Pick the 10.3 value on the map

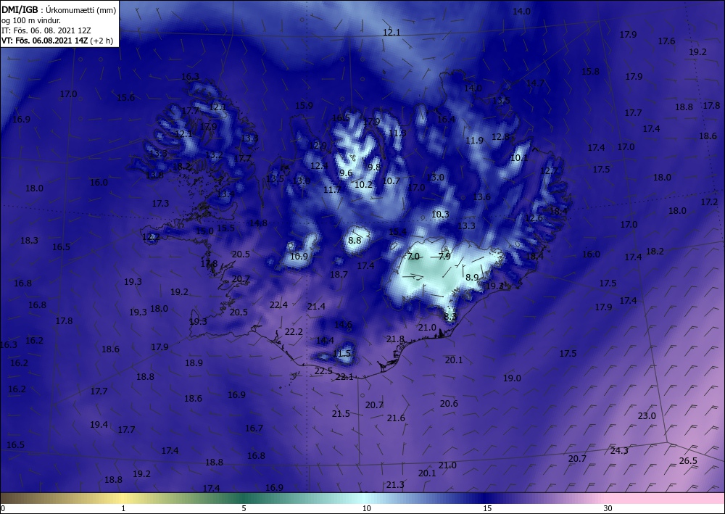440,215
